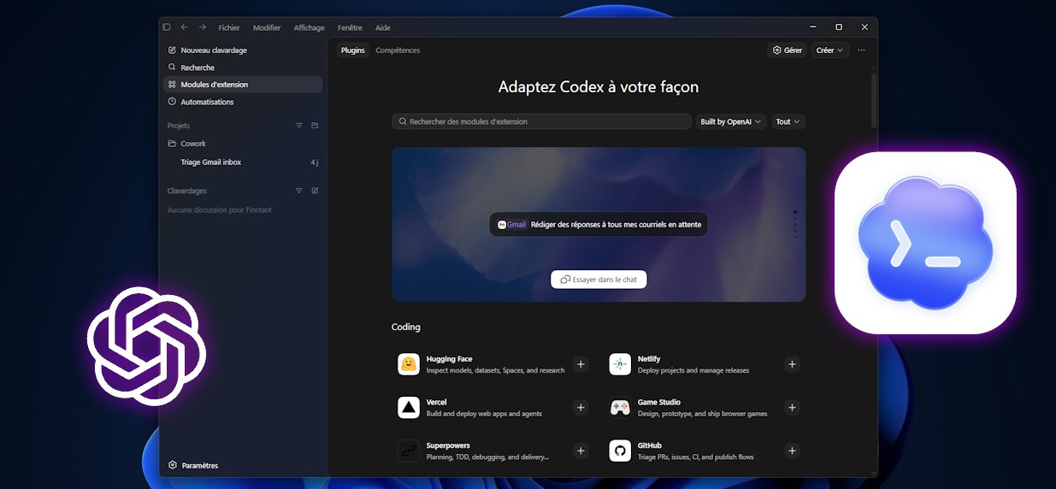This screenshot has width=1056, height=489.
Task: Click plus icon next to GitHub
Action: pyautogui.click(x=792, y=451)
